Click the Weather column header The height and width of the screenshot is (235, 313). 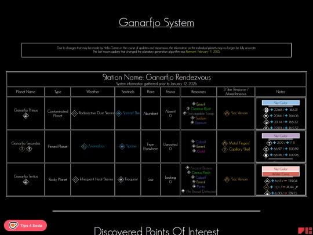[x=93, y=92]
